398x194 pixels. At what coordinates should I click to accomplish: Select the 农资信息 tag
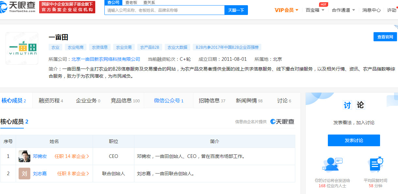click(x=100, y=47)
